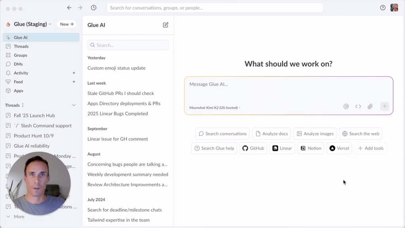Image resolution: width=405 pixels, height=228 pixels.
Task: Click the Add tools button
Action: pyautogui.click(x=370, y=148)
